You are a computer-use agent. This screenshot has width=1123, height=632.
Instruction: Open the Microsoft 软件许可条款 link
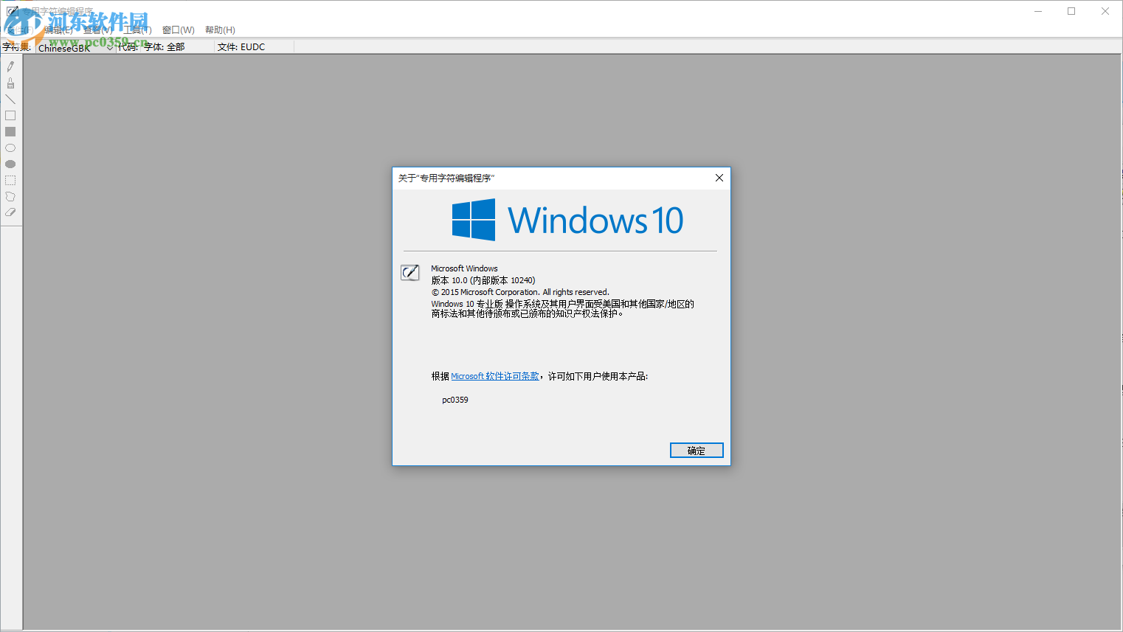pyautogui.click(x=495, y=376)
